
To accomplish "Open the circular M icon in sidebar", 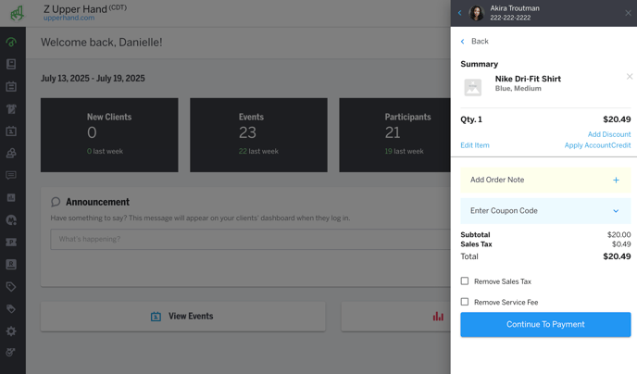I will [11, 220].
